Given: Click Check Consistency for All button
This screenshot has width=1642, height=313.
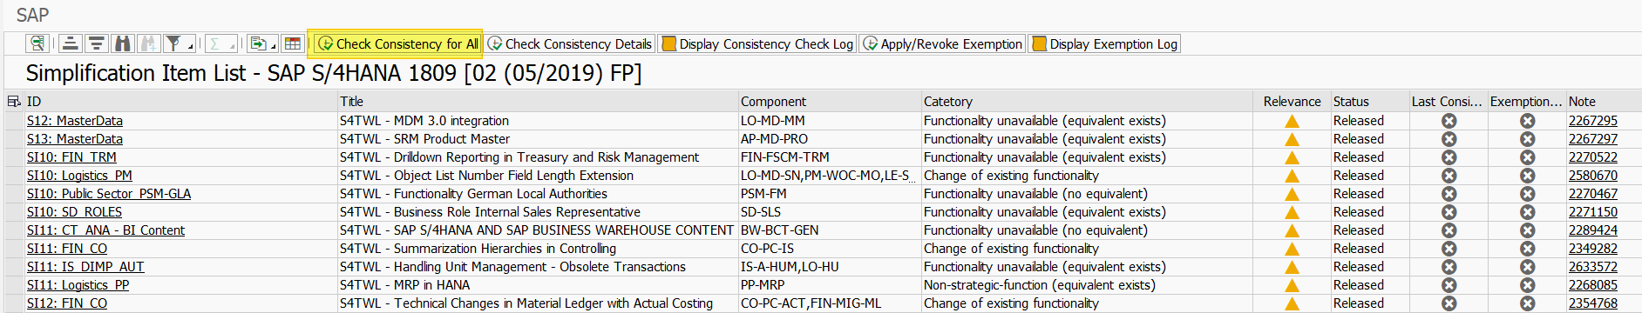Looking at the screenshot, I should pos(397,43).
